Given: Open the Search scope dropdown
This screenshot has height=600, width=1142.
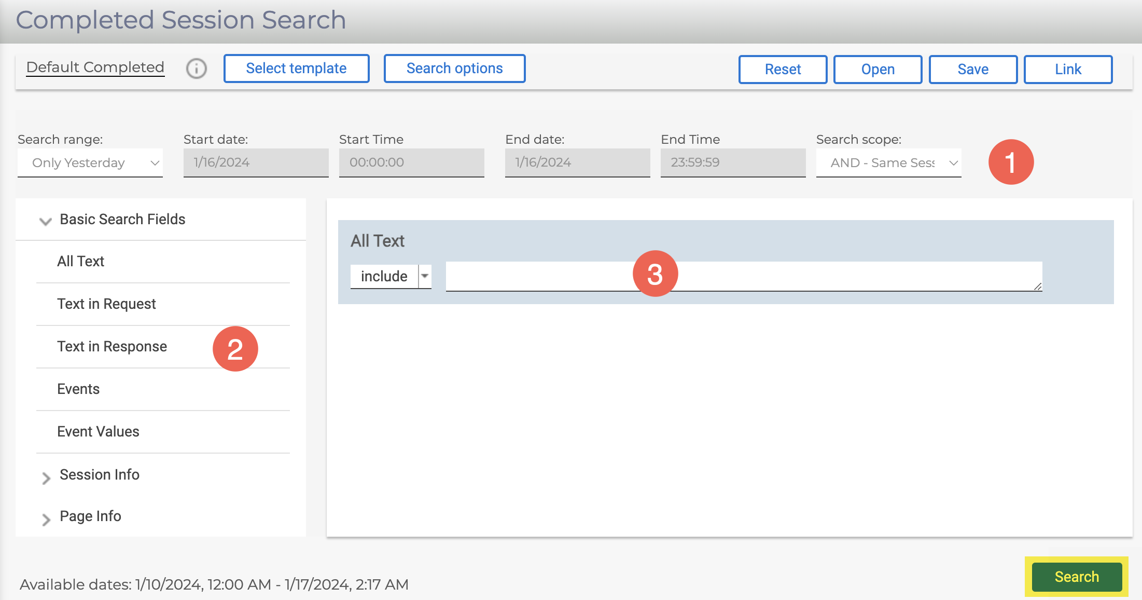Looking at the screenshot, I should 888,163.
